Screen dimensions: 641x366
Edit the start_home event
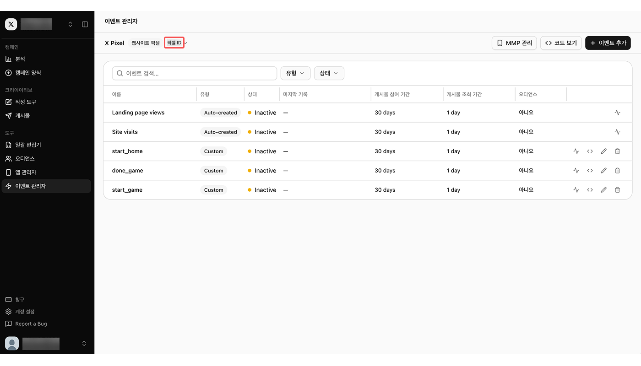pyautogui.click(x=603, y=151)
